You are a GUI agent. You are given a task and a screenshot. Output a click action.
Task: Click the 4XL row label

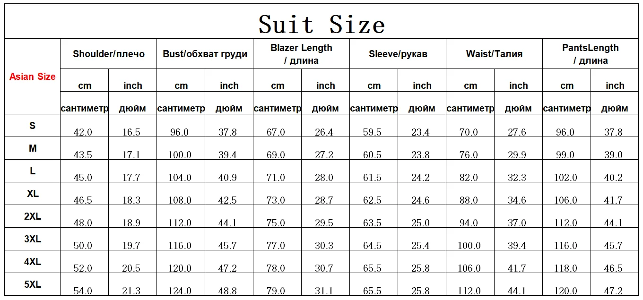pyautogui.click(x=32, y=262)
